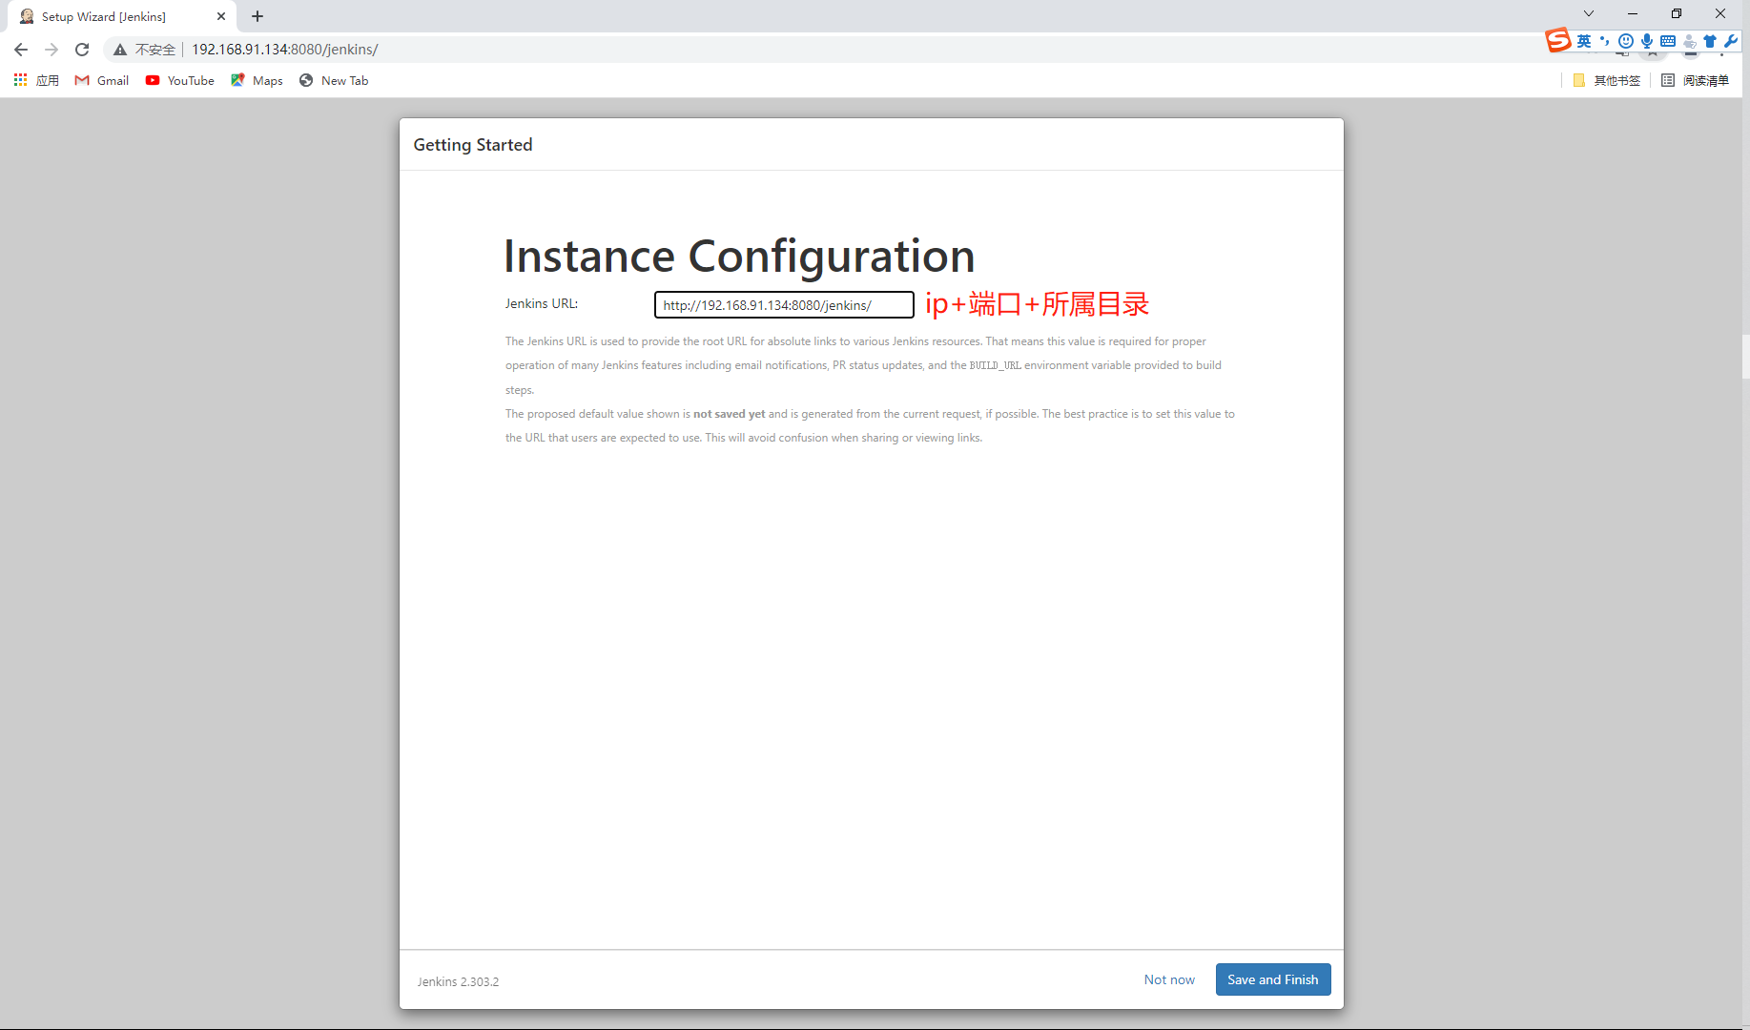This screenshot has height=1030, width=1750.
Task: Click the Getting Started header text
Action: 473,145
